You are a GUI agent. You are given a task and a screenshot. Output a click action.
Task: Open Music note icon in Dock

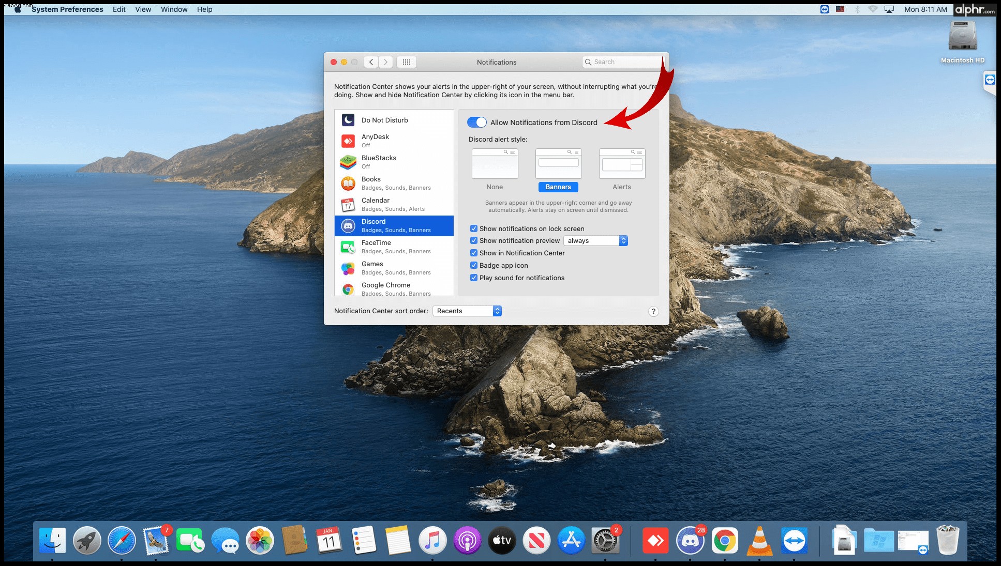[x=432, y=541]
